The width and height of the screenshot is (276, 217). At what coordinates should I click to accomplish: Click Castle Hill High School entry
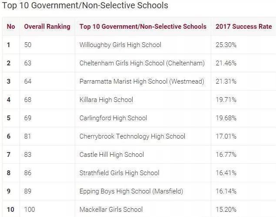coord(112,155)
